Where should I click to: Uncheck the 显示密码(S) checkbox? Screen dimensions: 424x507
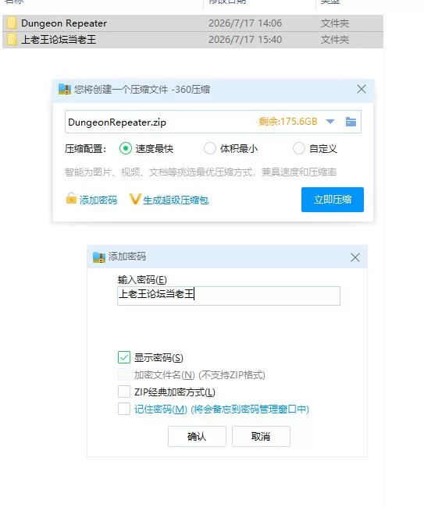pos(124,357)
